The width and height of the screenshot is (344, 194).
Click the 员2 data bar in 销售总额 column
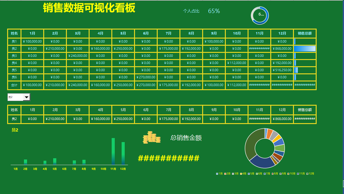tap(305, 49)
